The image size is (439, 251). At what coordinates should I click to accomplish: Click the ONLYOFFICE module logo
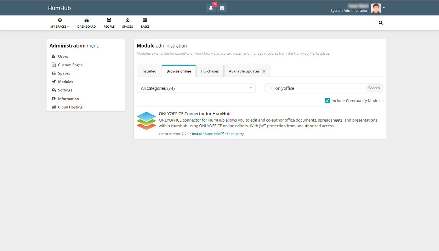point(146,121)
